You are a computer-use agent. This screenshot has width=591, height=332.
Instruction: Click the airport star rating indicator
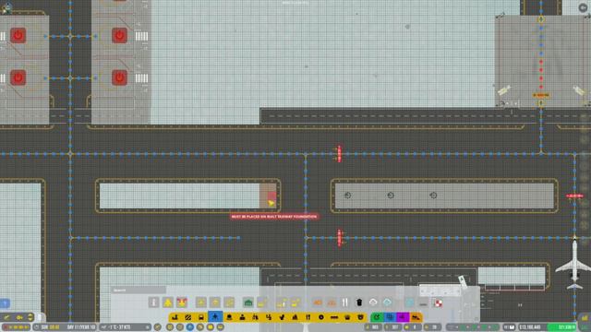tap(16, 327)
